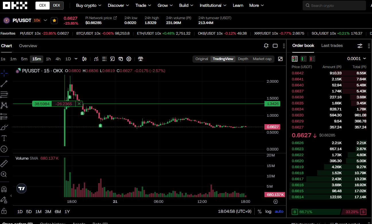Toggle auto scale on chart
The height and width of the screenshot is (224, 372).
click(x=279, y=212)
